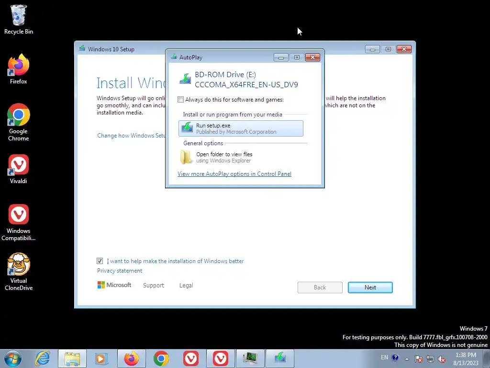Choose Run setup.exe in AutoPlay

tap(241, 128)
